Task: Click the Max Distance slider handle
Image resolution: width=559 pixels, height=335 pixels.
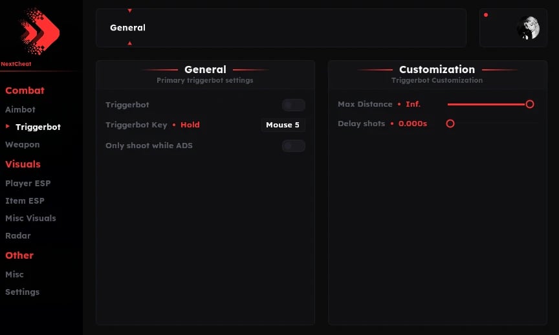Action: 530,104
